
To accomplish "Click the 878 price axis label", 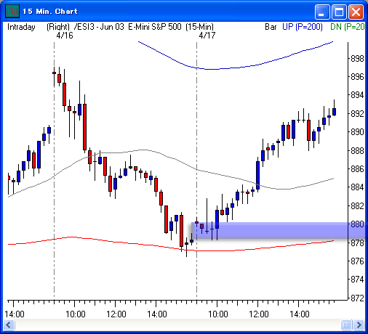I will [357, 243].
